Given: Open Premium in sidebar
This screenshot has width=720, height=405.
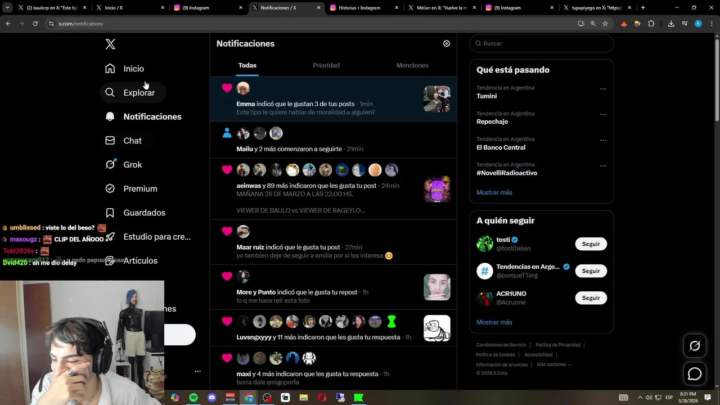Looking at the screenshot, I should tap(131, 188).
